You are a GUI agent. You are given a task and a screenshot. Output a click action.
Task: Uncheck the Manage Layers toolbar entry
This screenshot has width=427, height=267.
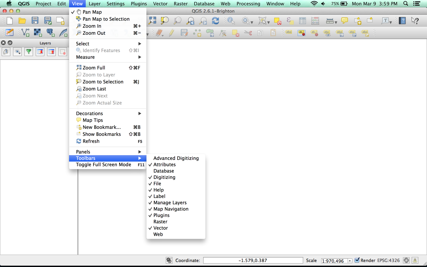click(x=176, y=203)
